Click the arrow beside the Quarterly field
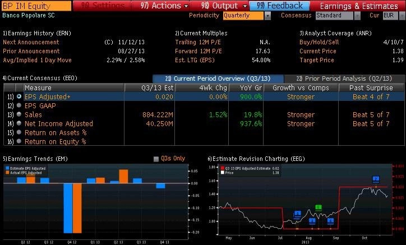Viewport: 406px width, 245px height. 267,16
